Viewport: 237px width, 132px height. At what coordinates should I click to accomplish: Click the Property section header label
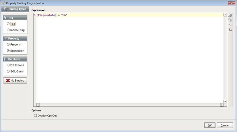click(x=14, y=39)
